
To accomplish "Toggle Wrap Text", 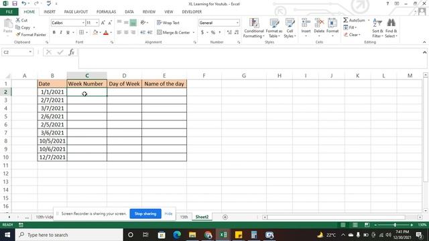I will click(x=168, y=23).
